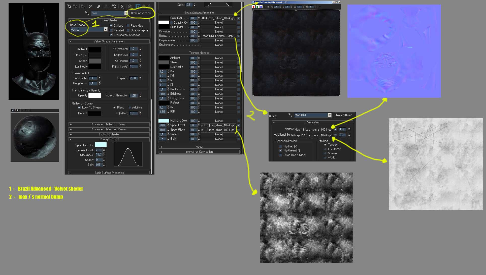Collapse the Phong Highlight rollout
This screenshot has width=486, height=275.
coord(109,139)
